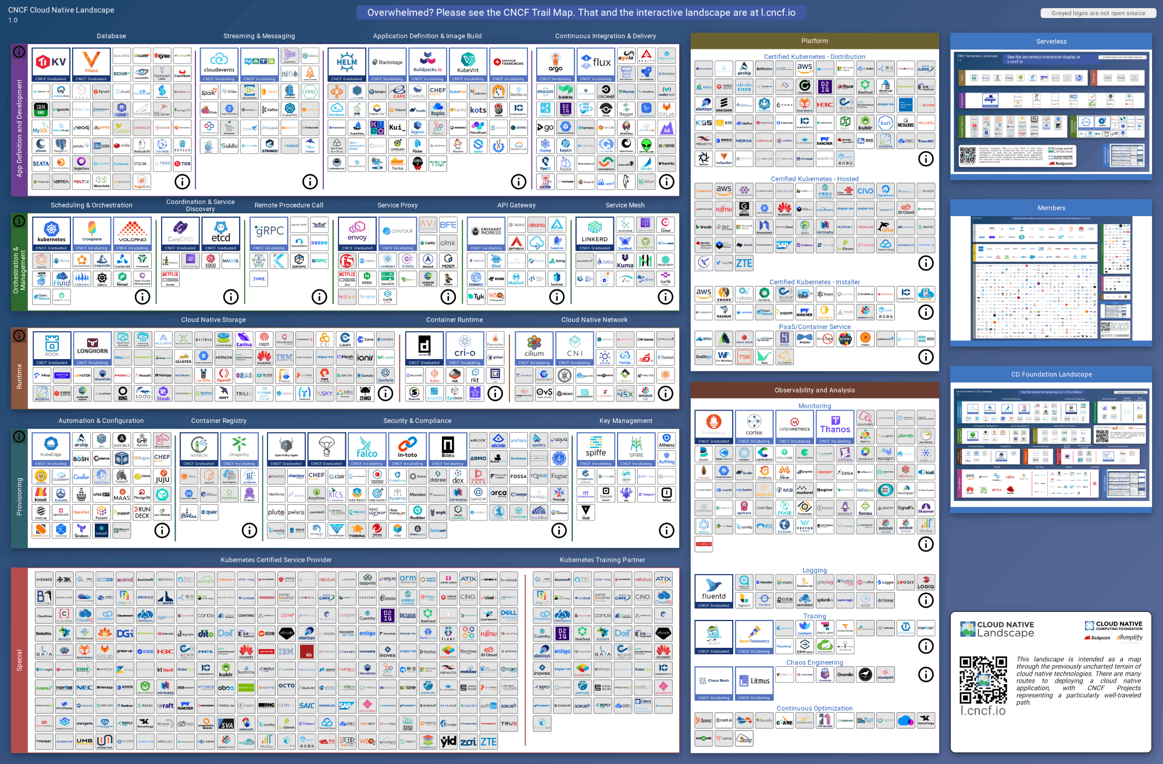Select the OpenMetrics logo
Viewport: 1163px width, 764px height.
[795, 427]
